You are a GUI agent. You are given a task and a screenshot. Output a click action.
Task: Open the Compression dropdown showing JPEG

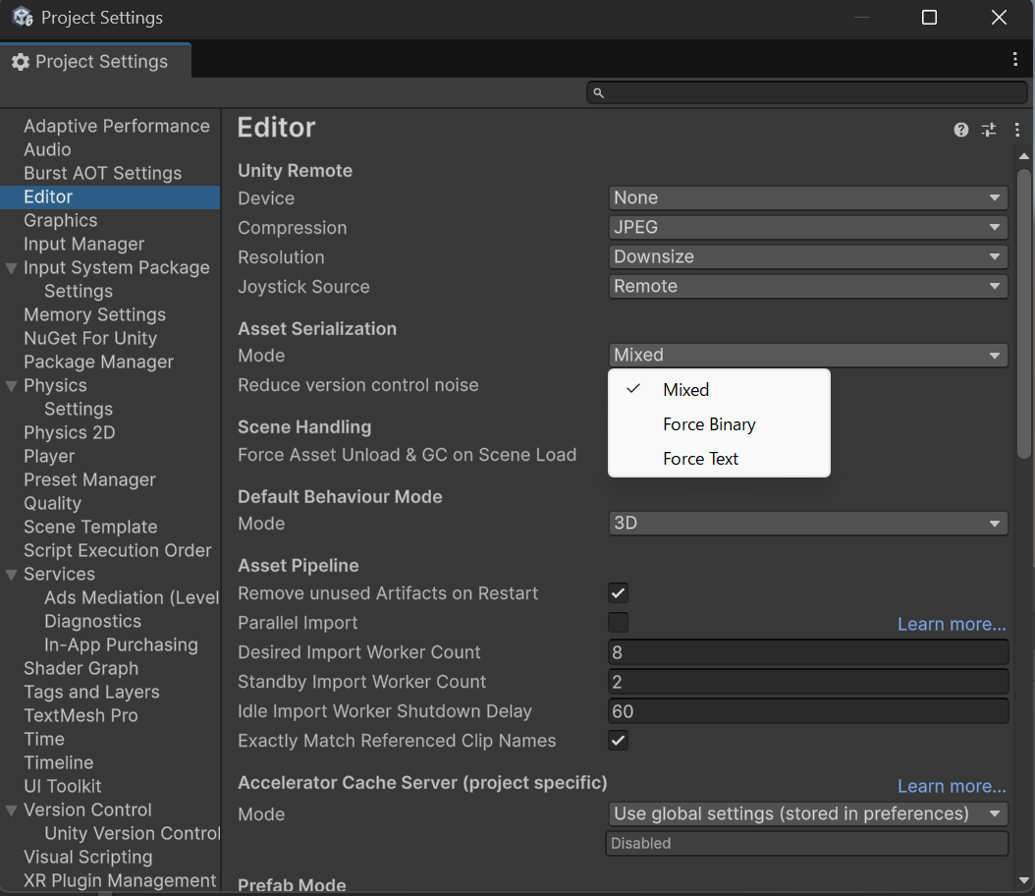(808, 227)
